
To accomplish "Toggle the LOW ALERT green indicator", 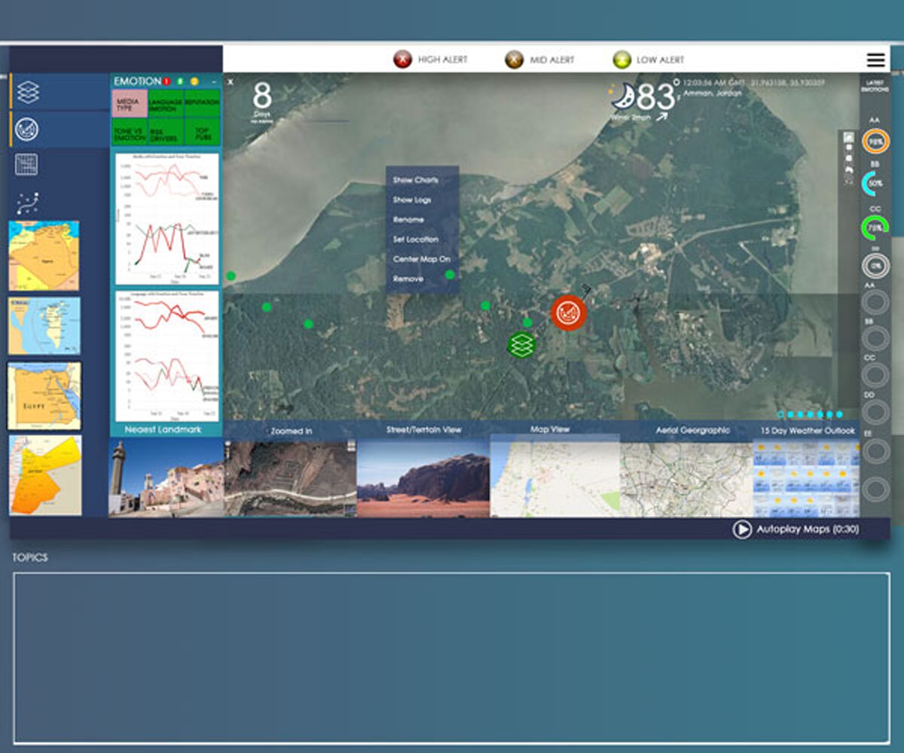I will [621, 59].
